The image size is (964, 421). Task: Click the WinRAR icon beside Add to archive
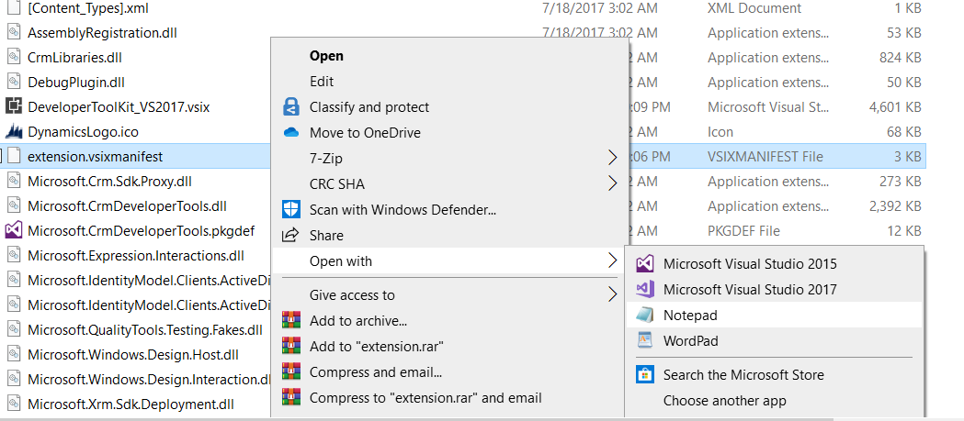click(291, 321)
